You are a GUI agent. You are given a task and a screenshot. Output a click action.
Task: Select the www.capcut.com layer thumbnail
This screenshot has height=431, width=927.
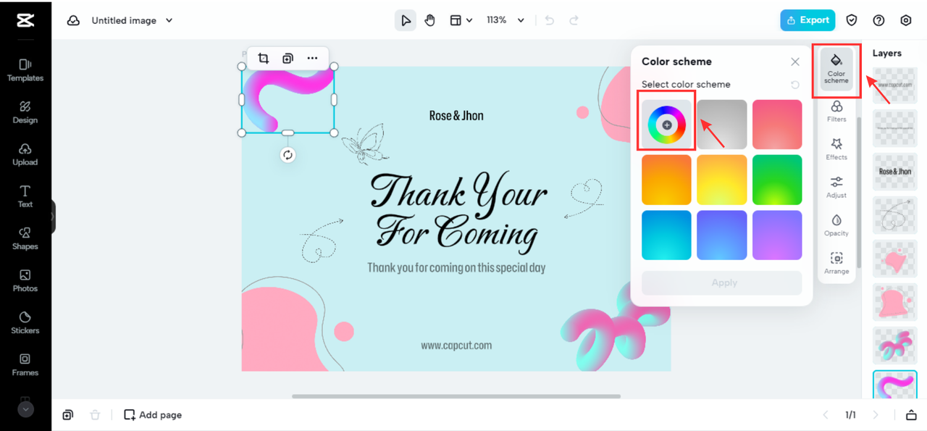(x=895, y=85)
